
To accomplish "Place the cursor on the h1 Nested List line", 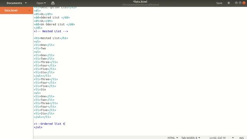I will pos(51,38).
